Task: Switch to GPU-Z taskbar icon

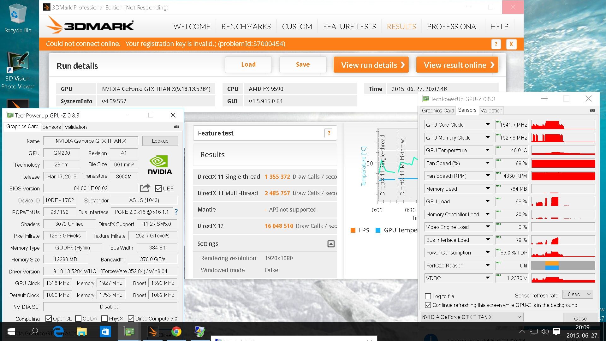Action: click(129, 332)
